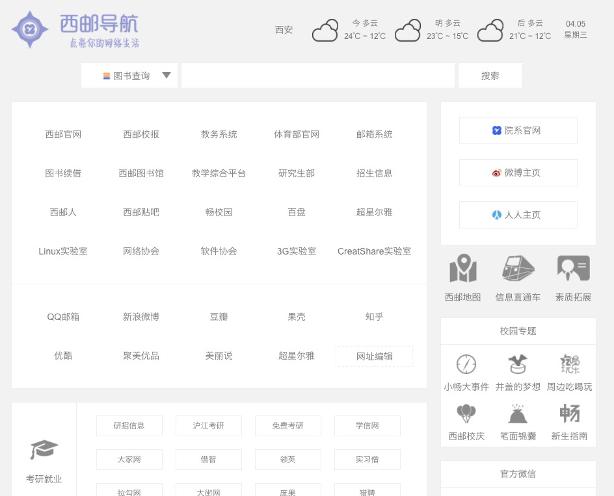Open the 3G实验室 link

[297, 251]
